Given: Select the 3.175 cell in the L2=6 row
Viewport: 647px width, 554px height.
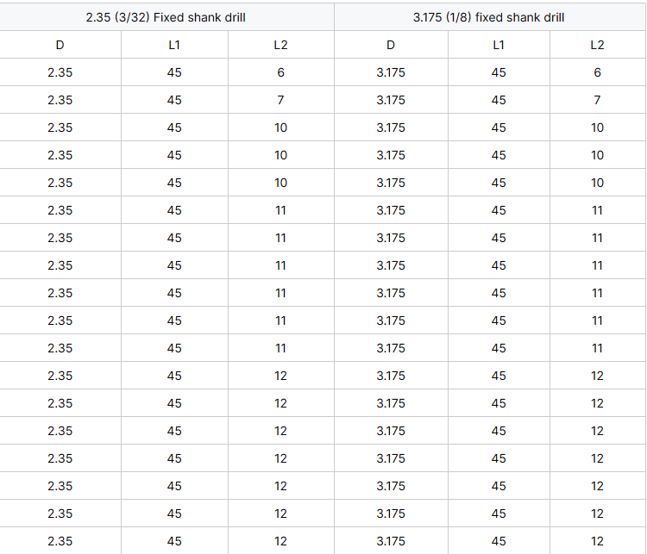Looking at the screenshot, I should pos(391,72).
